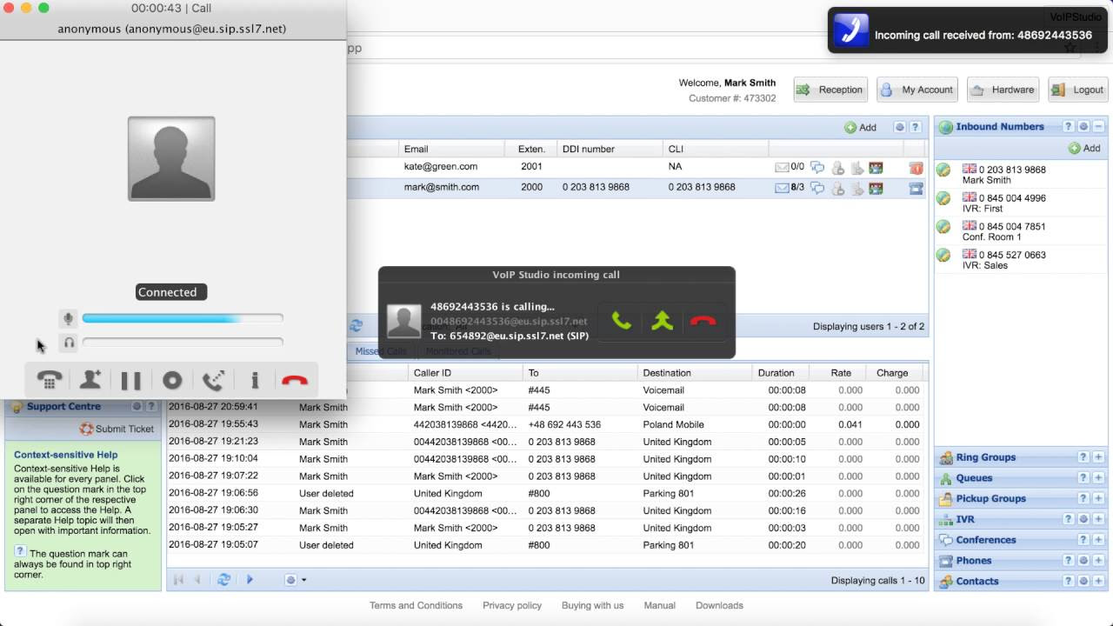
Task: Hang up the connected call
Action: 295,380
